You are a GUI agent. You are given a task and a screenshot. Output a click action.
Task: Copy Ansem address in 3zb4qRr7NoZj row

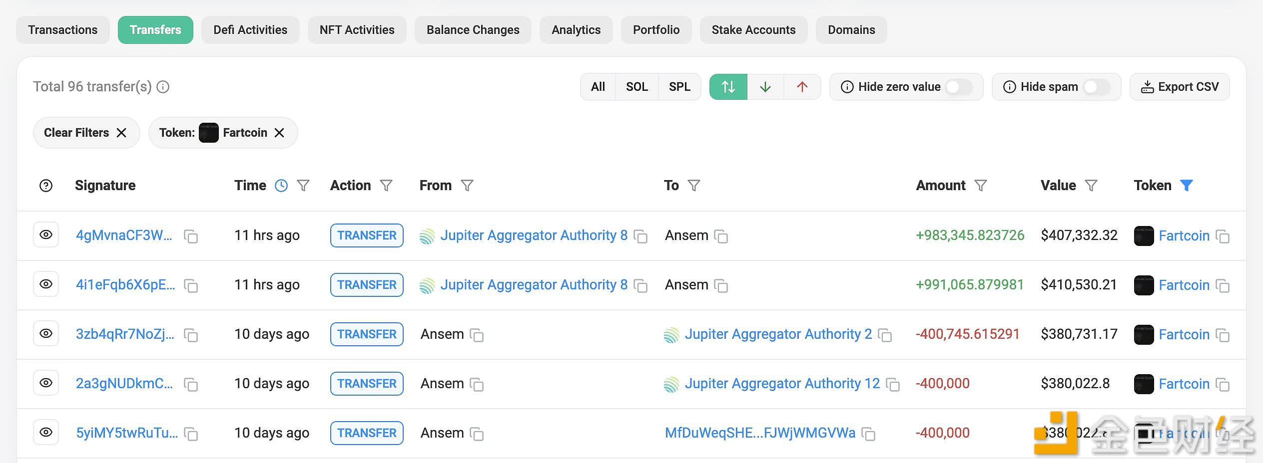point(477,335)
